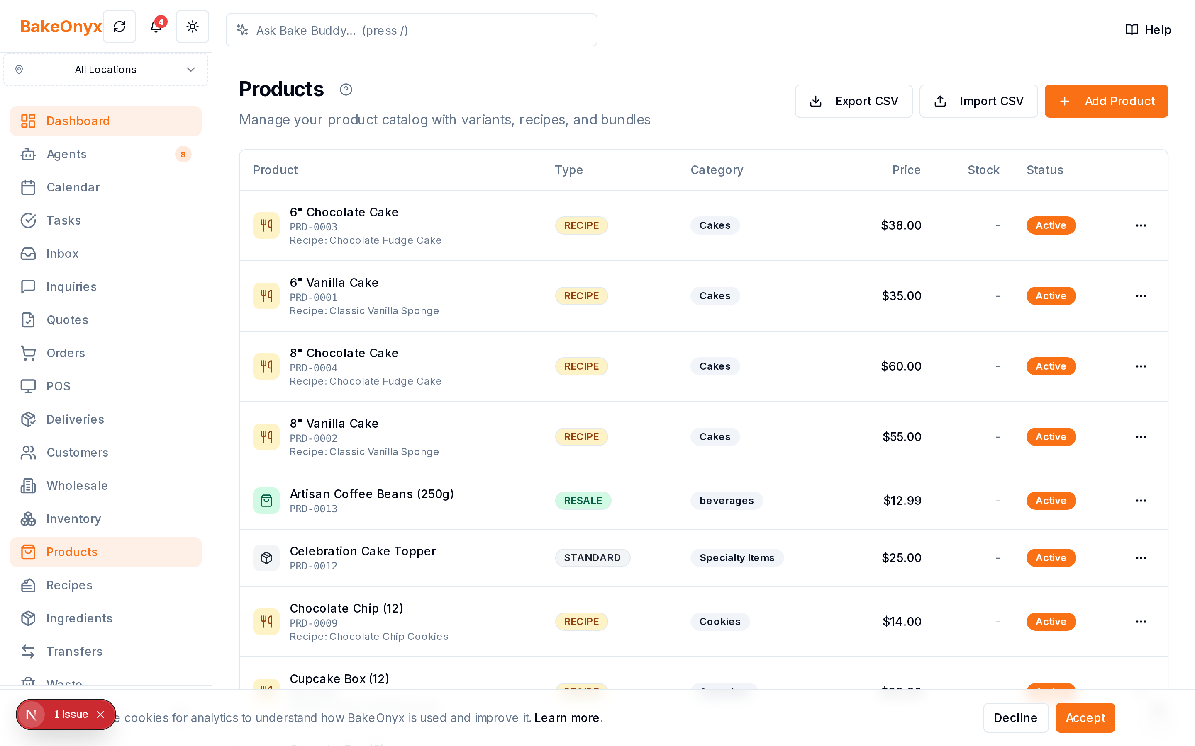
Task: Toggle the light/dark theme icon
Action: [193, 27]
